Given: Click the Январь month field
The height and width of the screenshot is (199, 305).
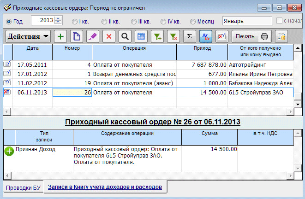Looking at the screenshot, I should (x=247, y=21).
